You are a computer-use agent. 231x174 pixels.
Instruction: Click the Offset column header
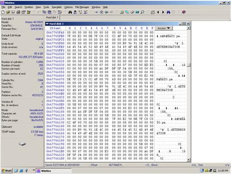tap(55, 28)
